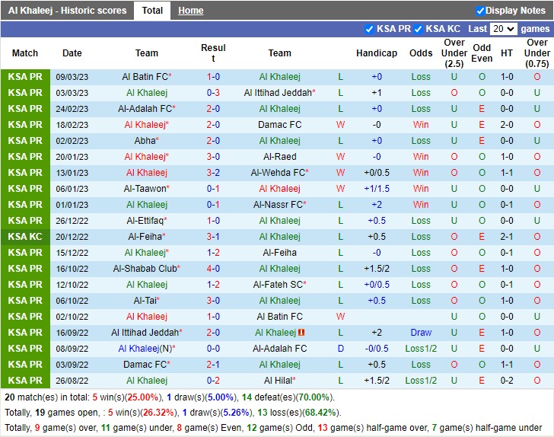
Task: Uncheck the KSA KC league filter
Action: click(x=419, y=29)
